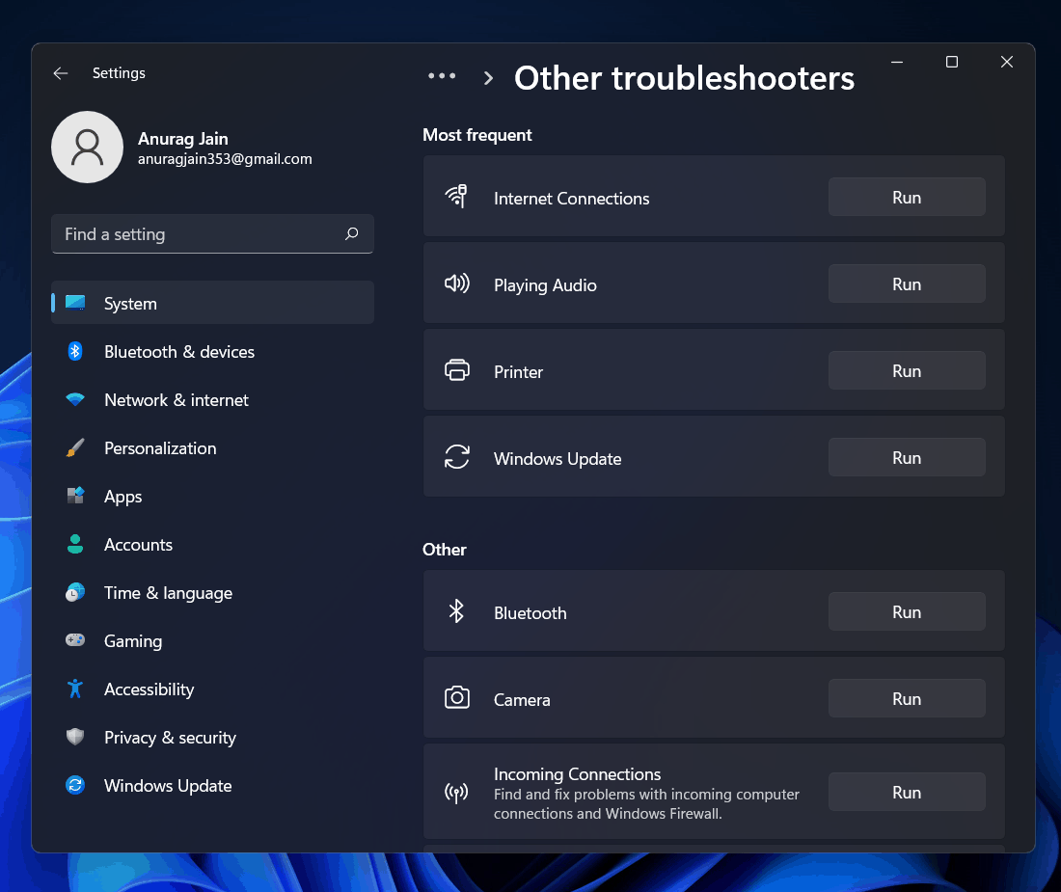Viewport: 1061px width, 892px height.
Task: Open the user profile avatar
Action: (87, 148)
